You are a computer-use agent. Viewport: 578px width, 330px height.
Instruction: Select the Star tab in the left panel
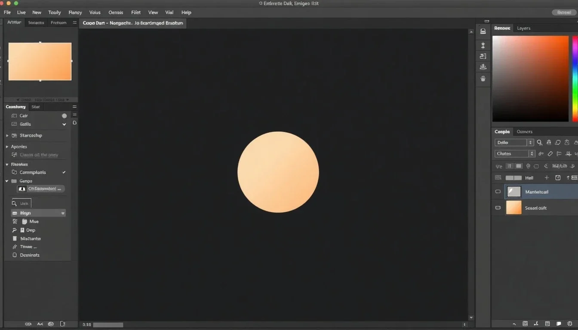pyautogui.click(x=36, y=107)
